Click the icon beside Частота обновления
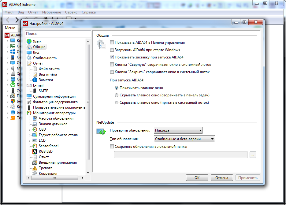This screenshot has height=205, width=286. tap(35, 118)
